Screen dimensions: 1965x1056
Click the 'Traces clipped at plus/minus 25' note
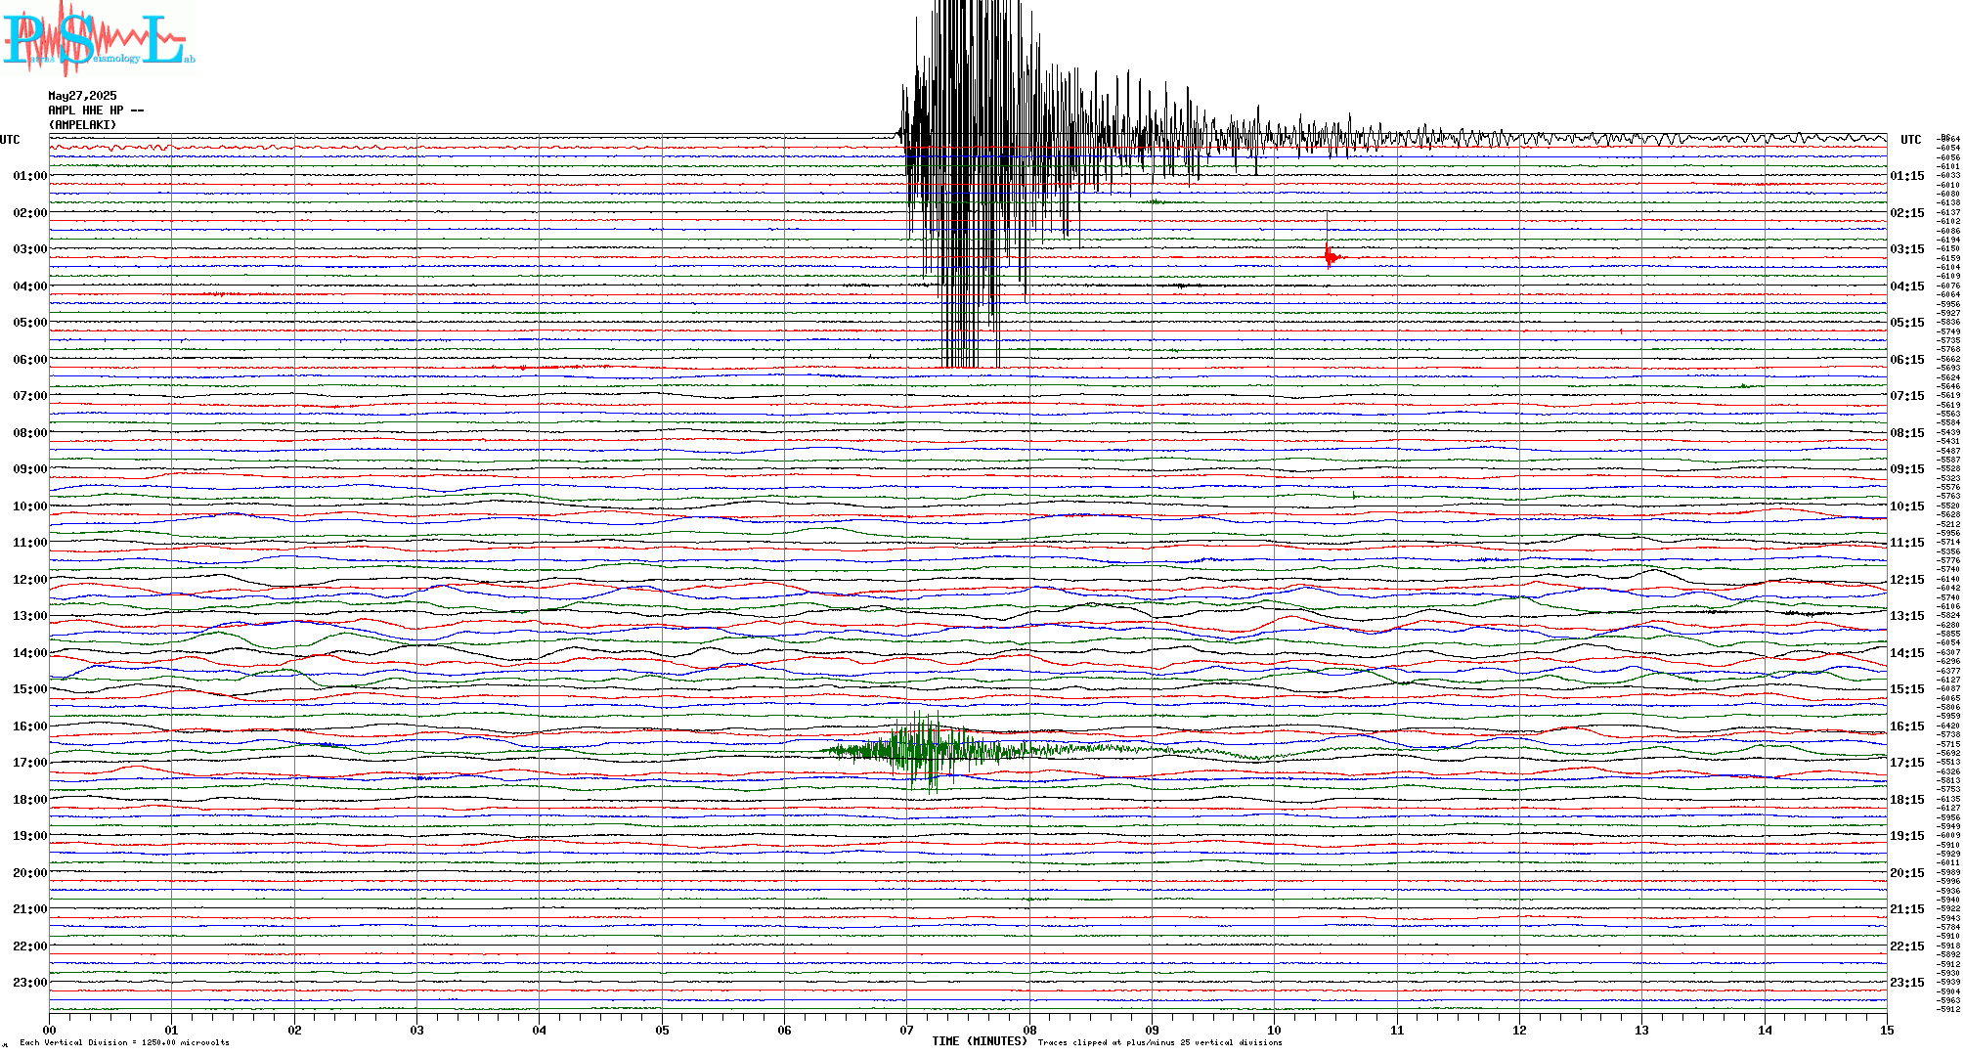point(1159,1043)
